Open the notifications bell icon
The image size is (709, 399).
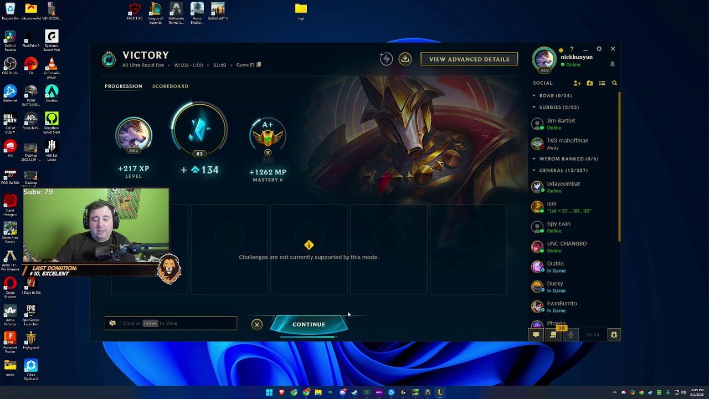click(x=612, y=64)
